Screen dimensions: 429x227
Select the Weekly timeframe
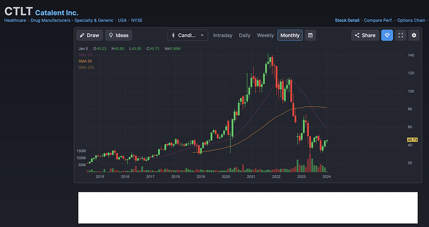tap(265, 35)
